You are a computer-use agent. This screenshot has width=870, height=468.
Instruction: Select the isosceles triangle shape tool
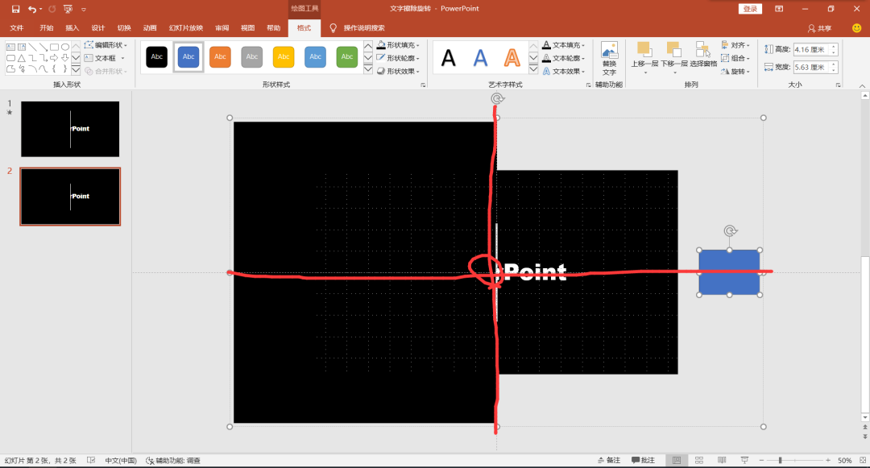(22, 58)
